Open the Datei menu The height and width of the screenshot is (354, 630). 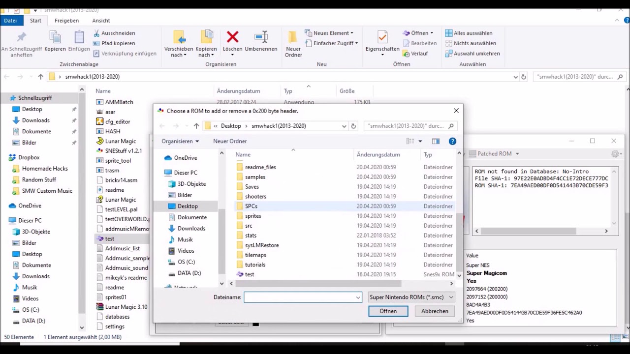coord(10,21)
